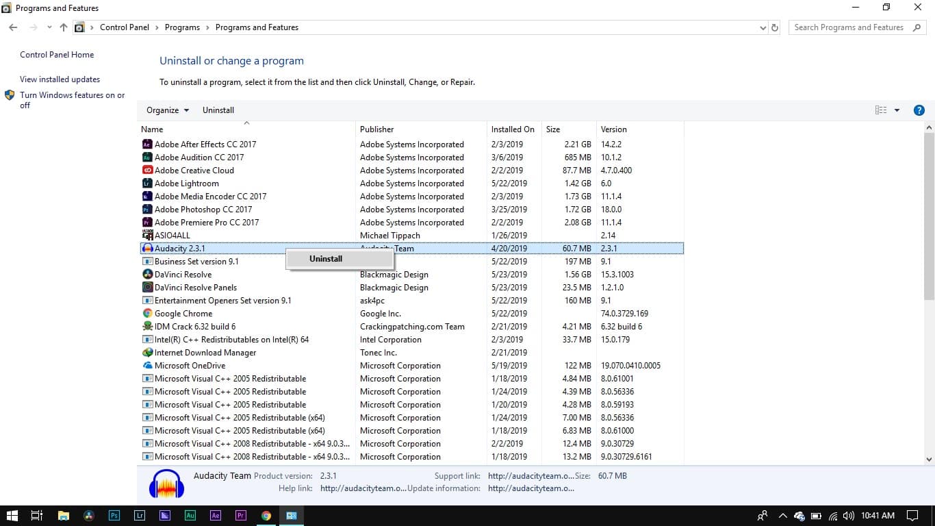This screenshot has width=935, height=526.
Task: Sort by the Installed On column
Action: click(514, 129)
